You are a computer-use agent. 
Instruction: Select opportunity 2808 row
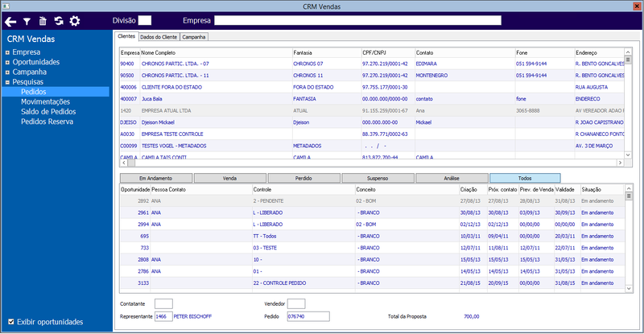point(372,259)
